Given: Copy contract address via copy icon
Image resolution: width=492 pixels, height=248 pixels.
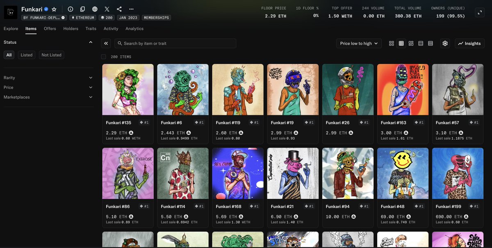Looking at the screenshot, I should point(83,9).
